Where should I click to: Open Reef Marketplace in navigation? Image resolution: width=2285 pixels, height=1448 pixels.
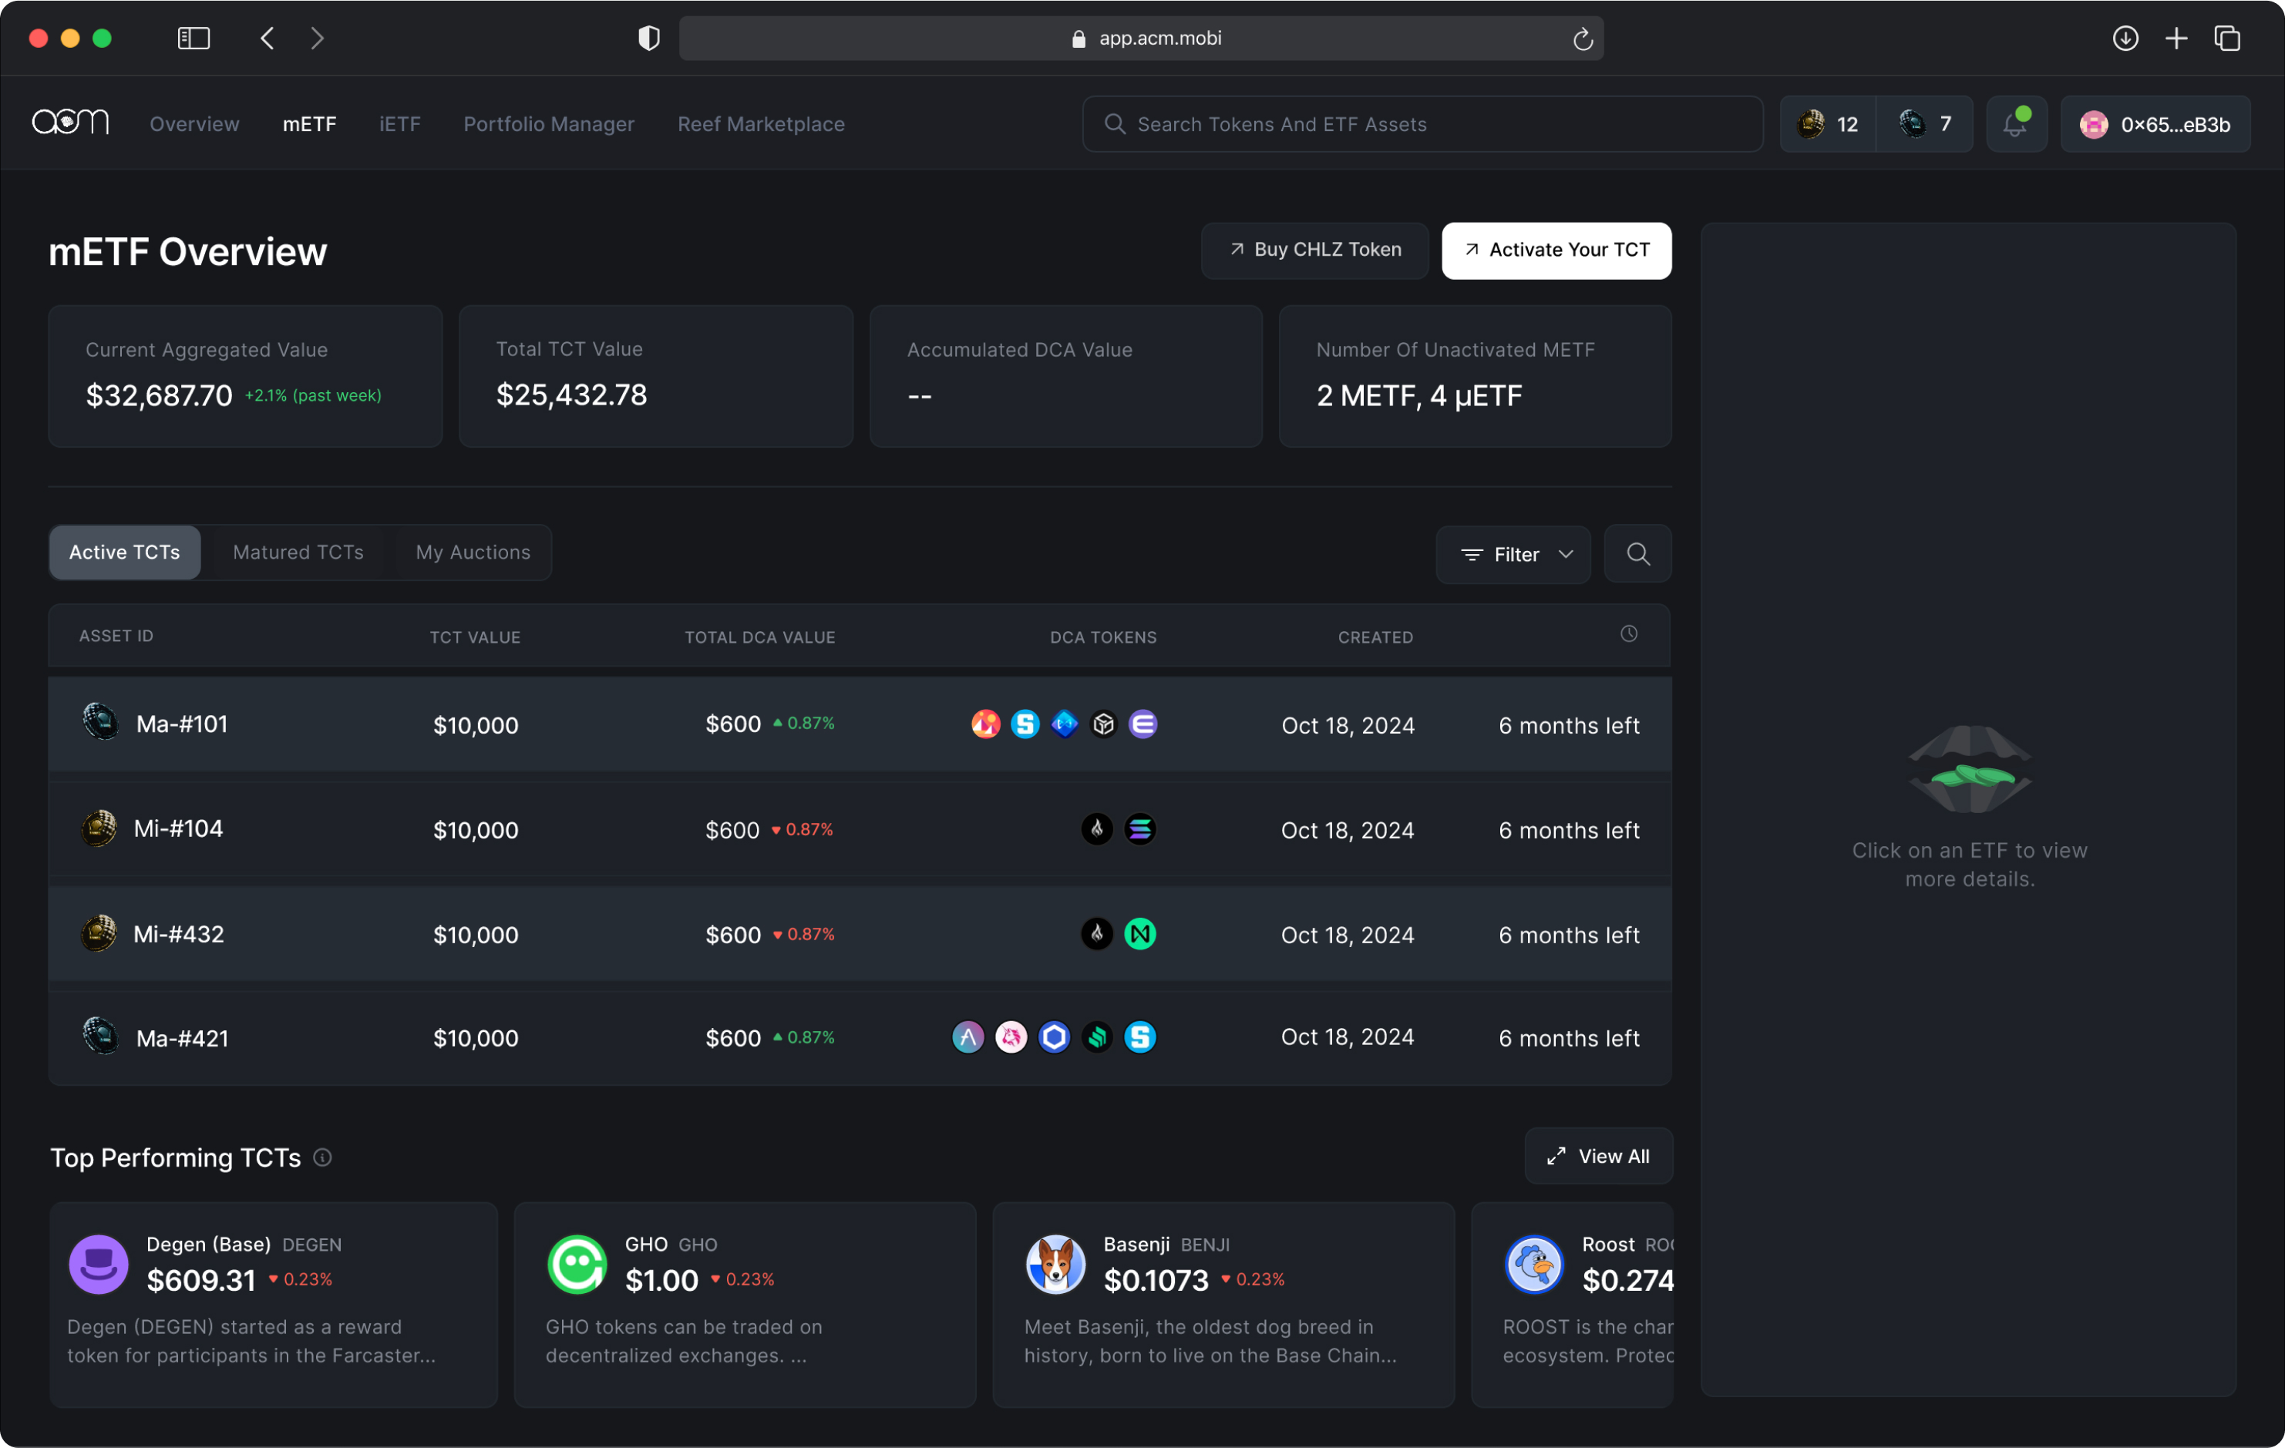coord(761,123)
